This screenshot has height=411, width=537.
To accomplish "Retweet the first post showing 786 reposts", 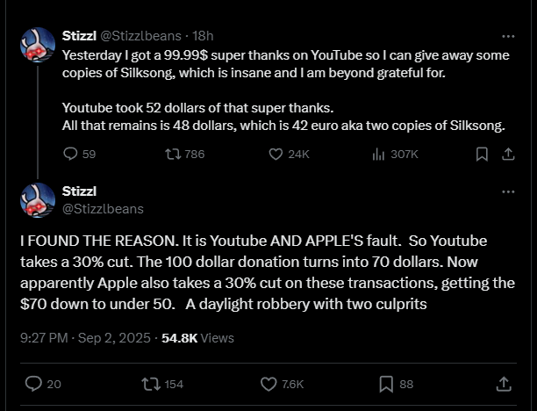I will 185,155.
